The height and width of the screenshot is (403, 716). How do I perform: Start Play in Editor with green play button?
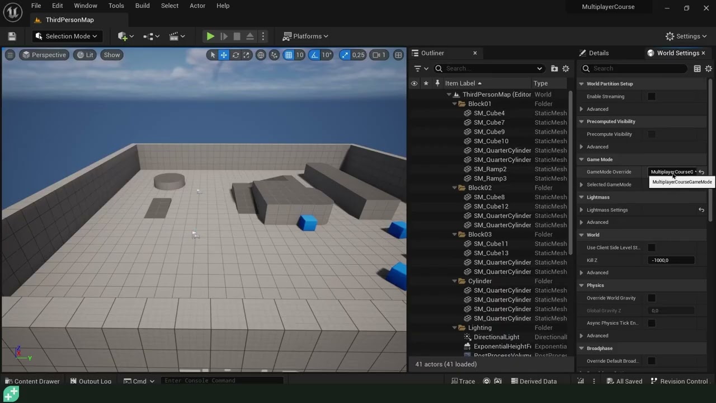(x=210, y=36)
